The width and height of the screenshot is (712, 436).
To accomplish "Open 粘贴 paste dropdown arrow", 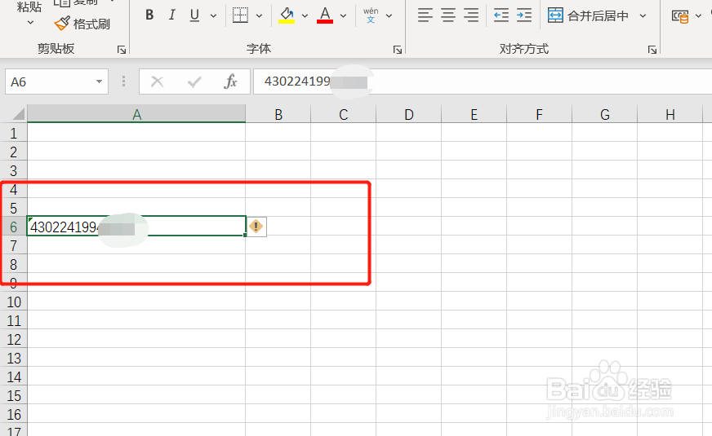I will (30, 22).
